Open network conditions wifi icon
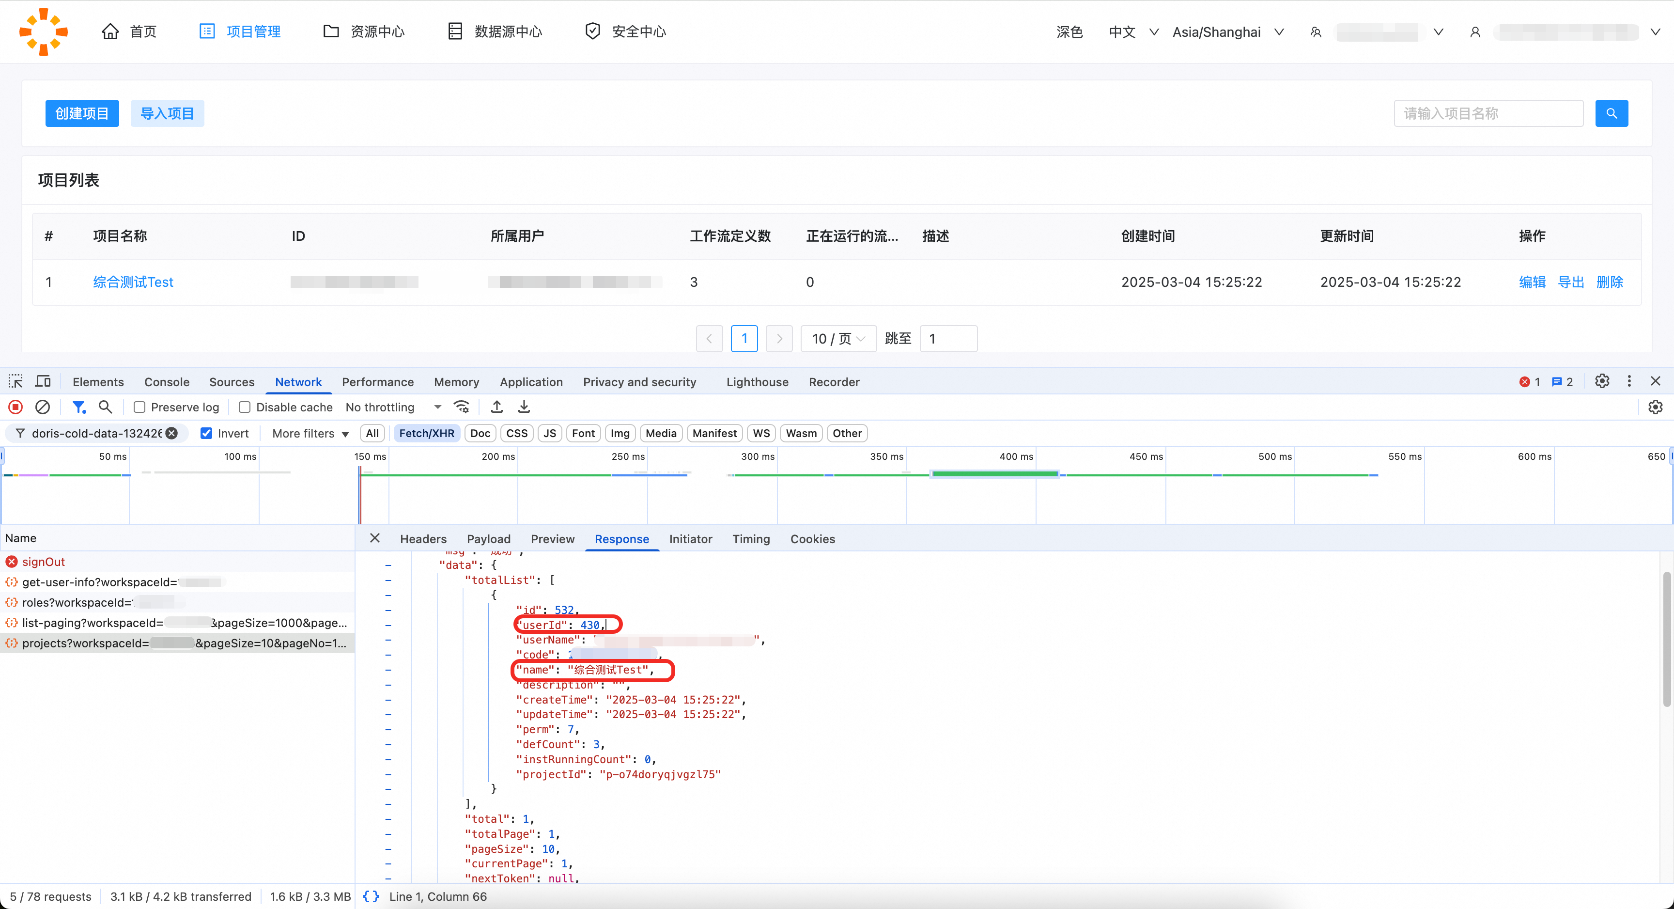The width and height of the screenshot is (1674, 909). coord(462,407)
